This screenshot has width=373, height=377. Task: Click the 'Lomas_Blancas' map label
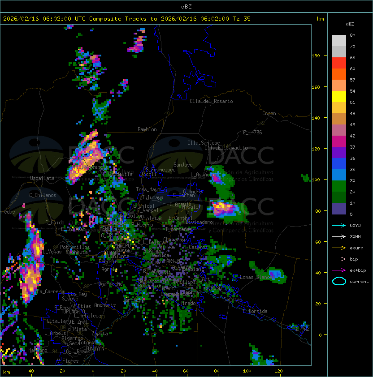[x=257, y=277]
